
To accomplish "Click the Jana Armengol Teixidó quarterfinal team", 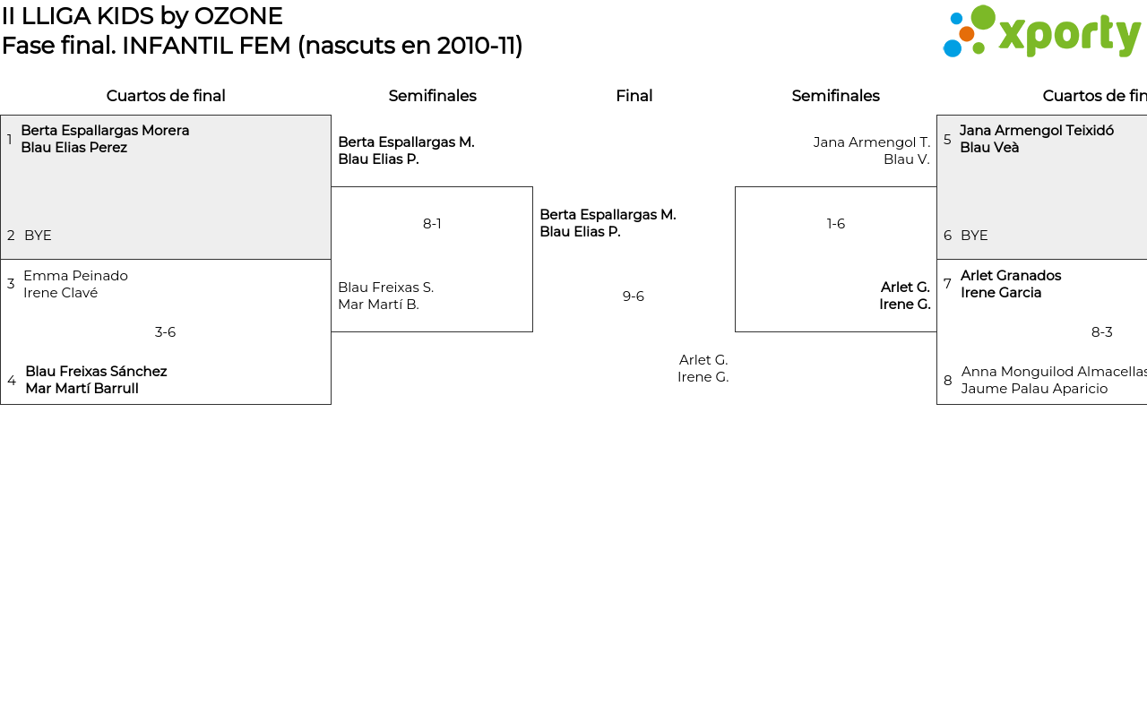I will (1036, 139).
